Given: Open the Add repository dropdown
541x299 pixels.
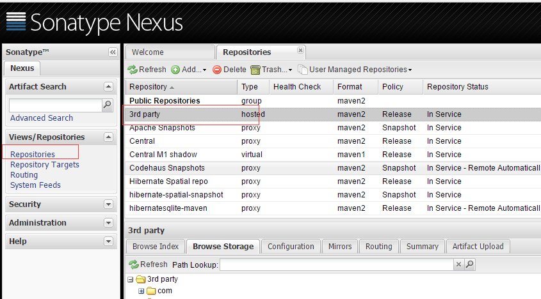Looking at the screenshot, I should pyautogui.click(x=189, y=70).
